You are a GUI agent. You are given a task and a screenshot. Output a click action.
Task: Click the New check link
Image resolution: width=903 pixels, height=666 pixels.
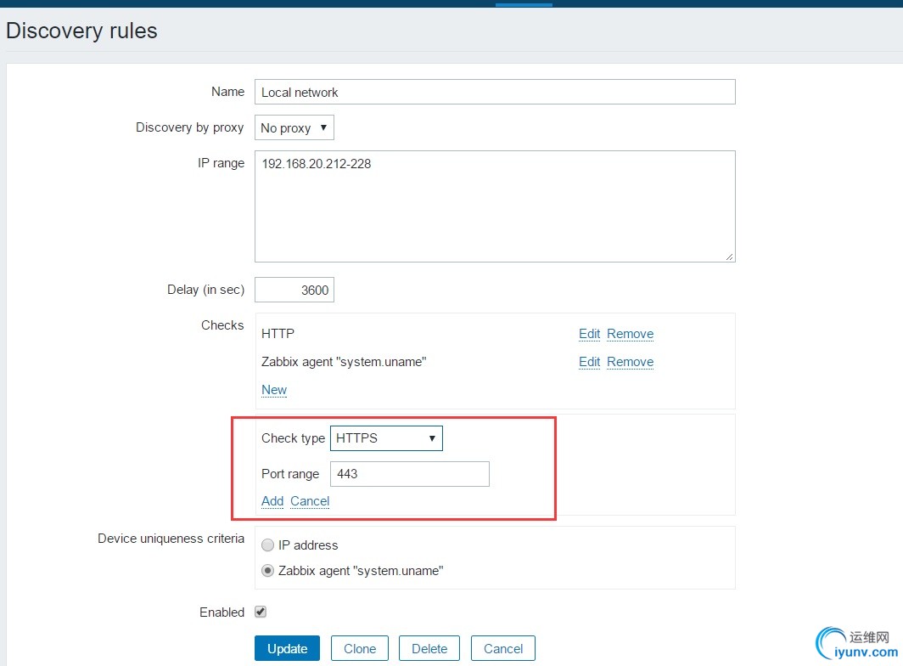274,390
